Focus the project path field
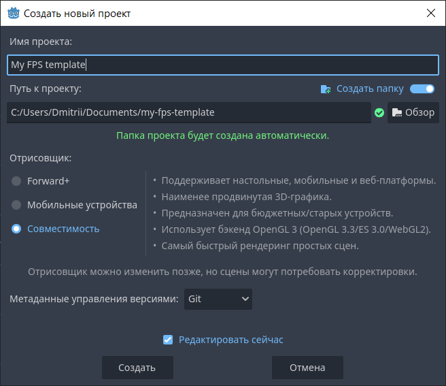 click(x=188, y=113)
